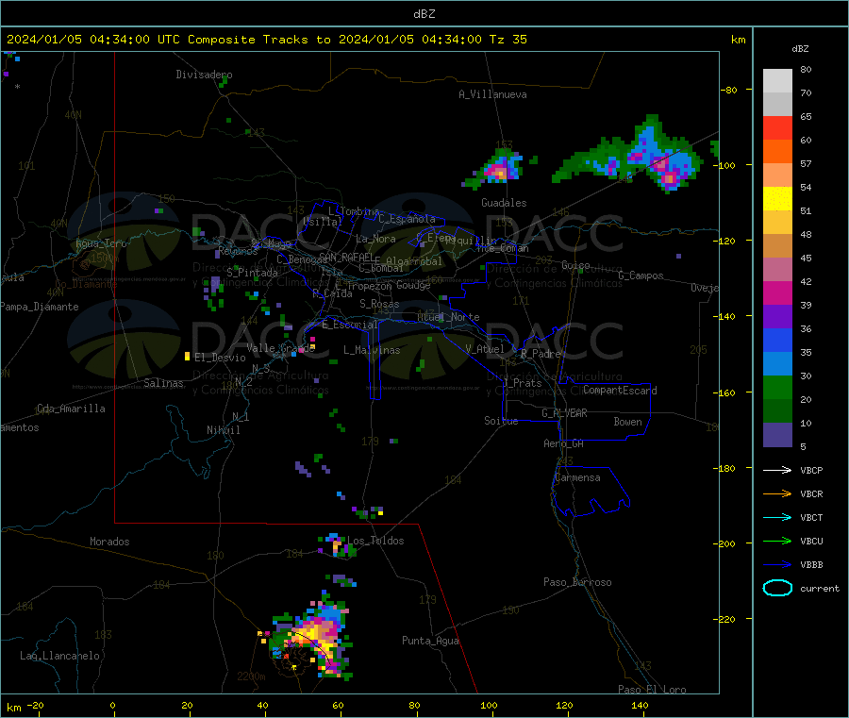Click the Aero_GA map label
Viewport: 849px width, 718px height.
[564, 443]
